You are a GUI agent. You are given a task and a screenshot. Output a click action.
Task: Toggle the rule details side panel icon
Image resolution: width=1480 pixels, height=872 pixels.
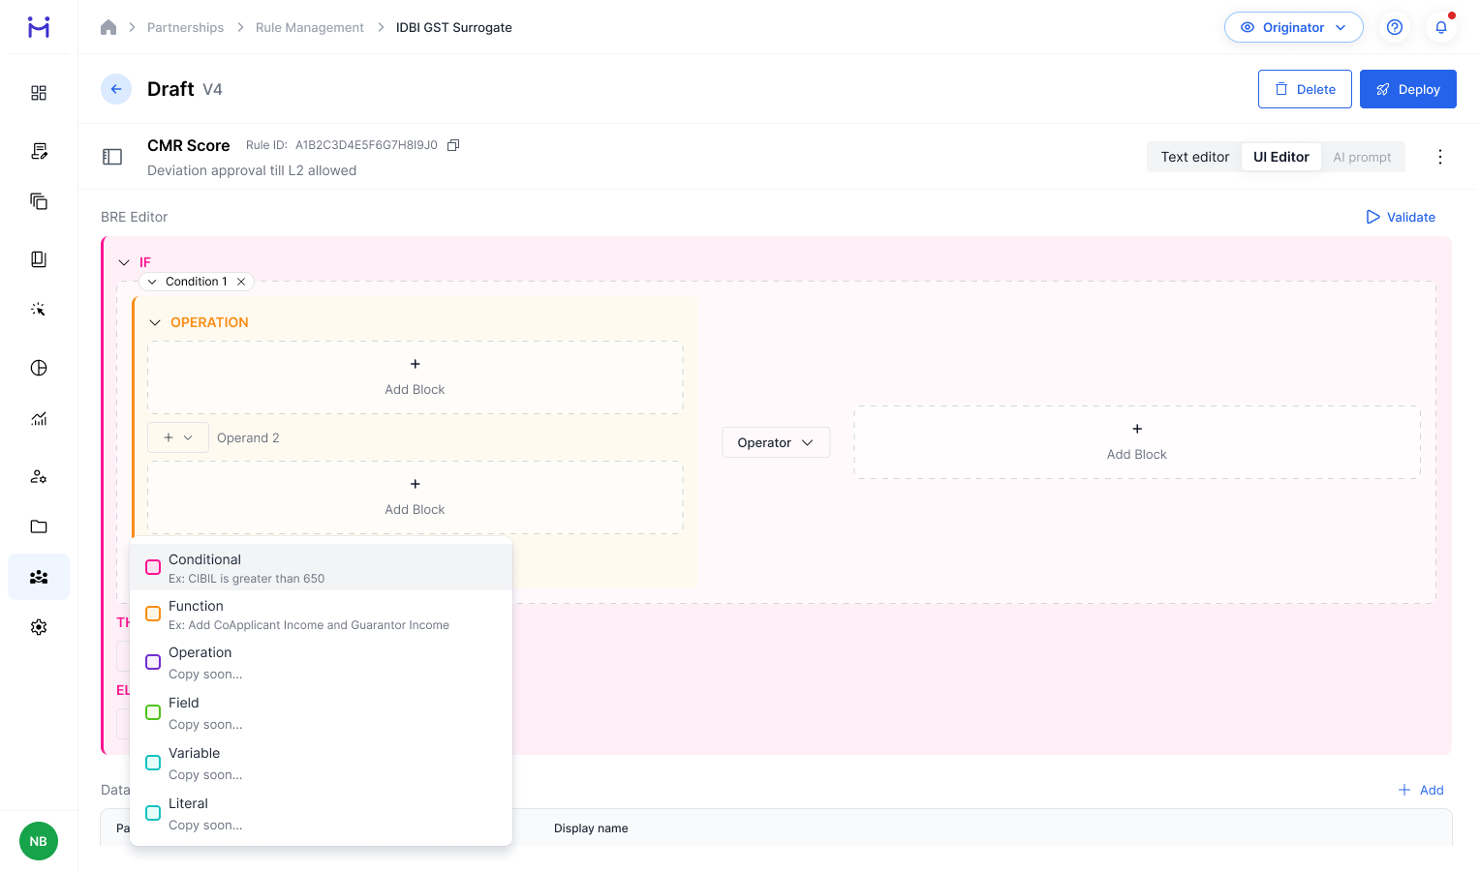point(112,156)
